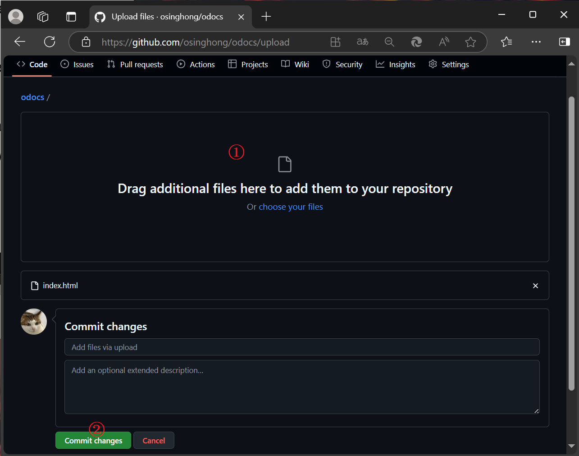Image resolution: width=579 pixels, height=456 pixels.
Task: Switch to the Pull requests tab
Action: 135,64
